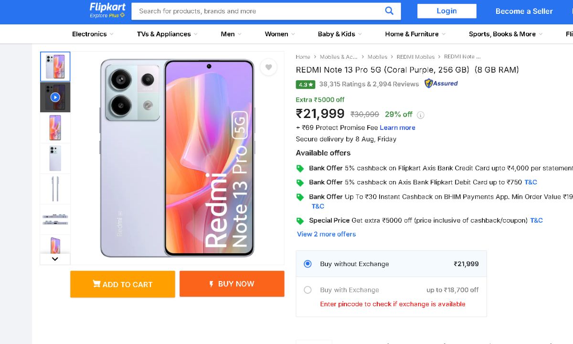Viewport: 573px width, 344px height.
Task: Click the Flipkart Explore Plus logo
Action: [x=107, y=11]
